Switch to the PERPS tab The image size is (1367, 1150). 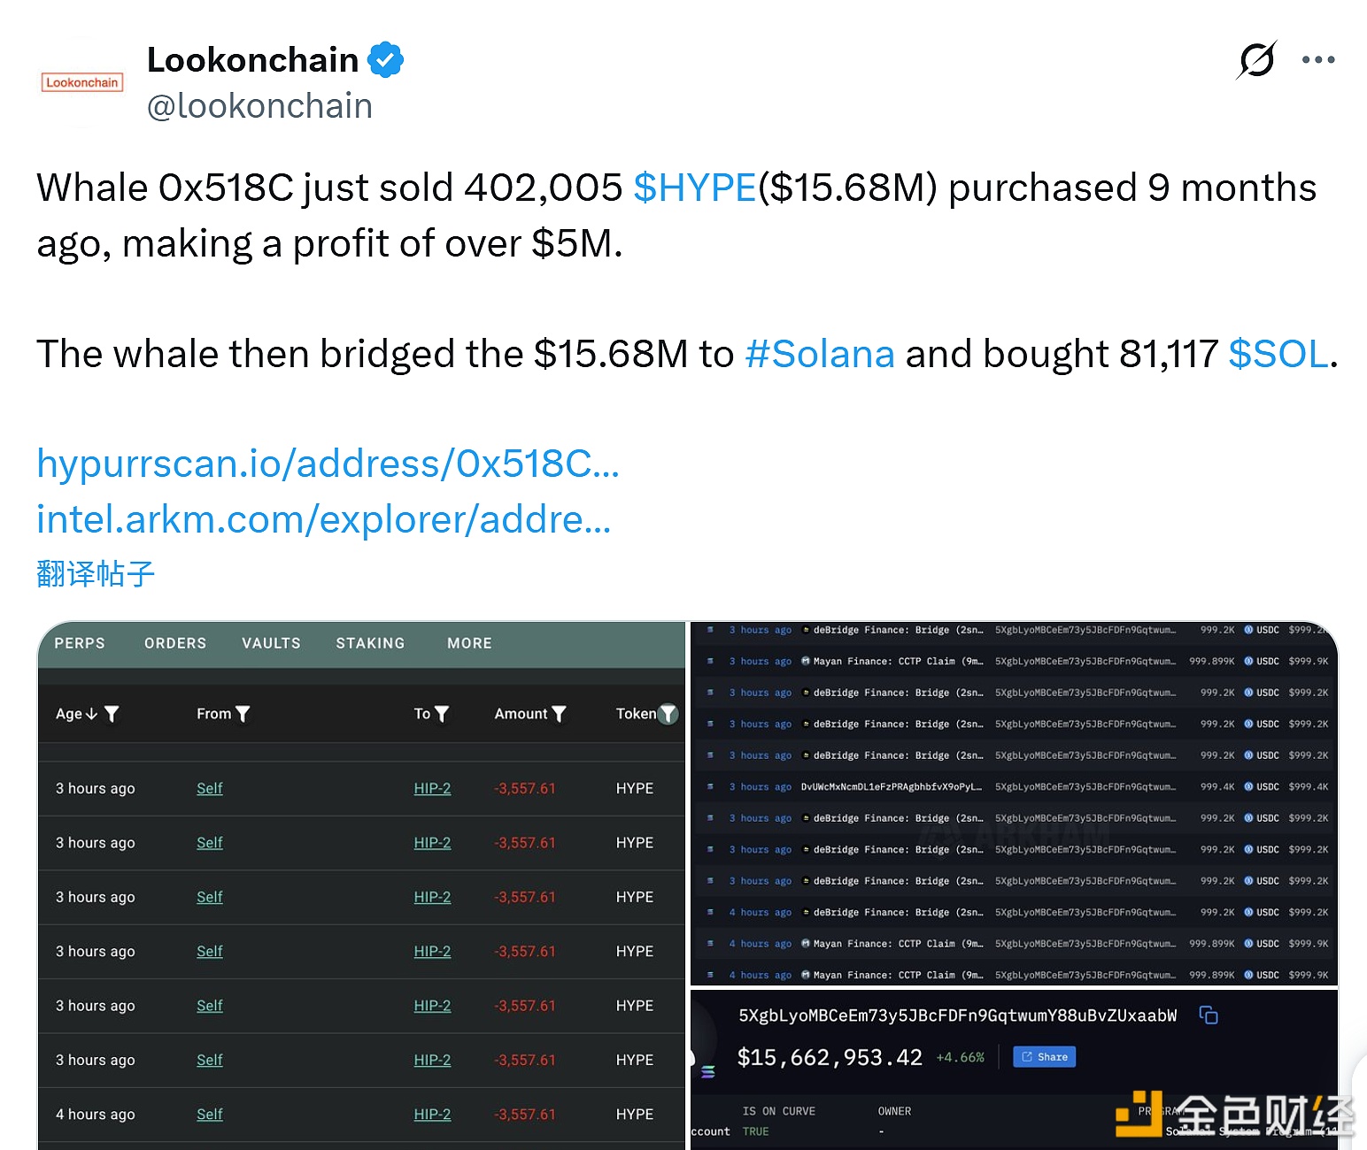[80, 643]
